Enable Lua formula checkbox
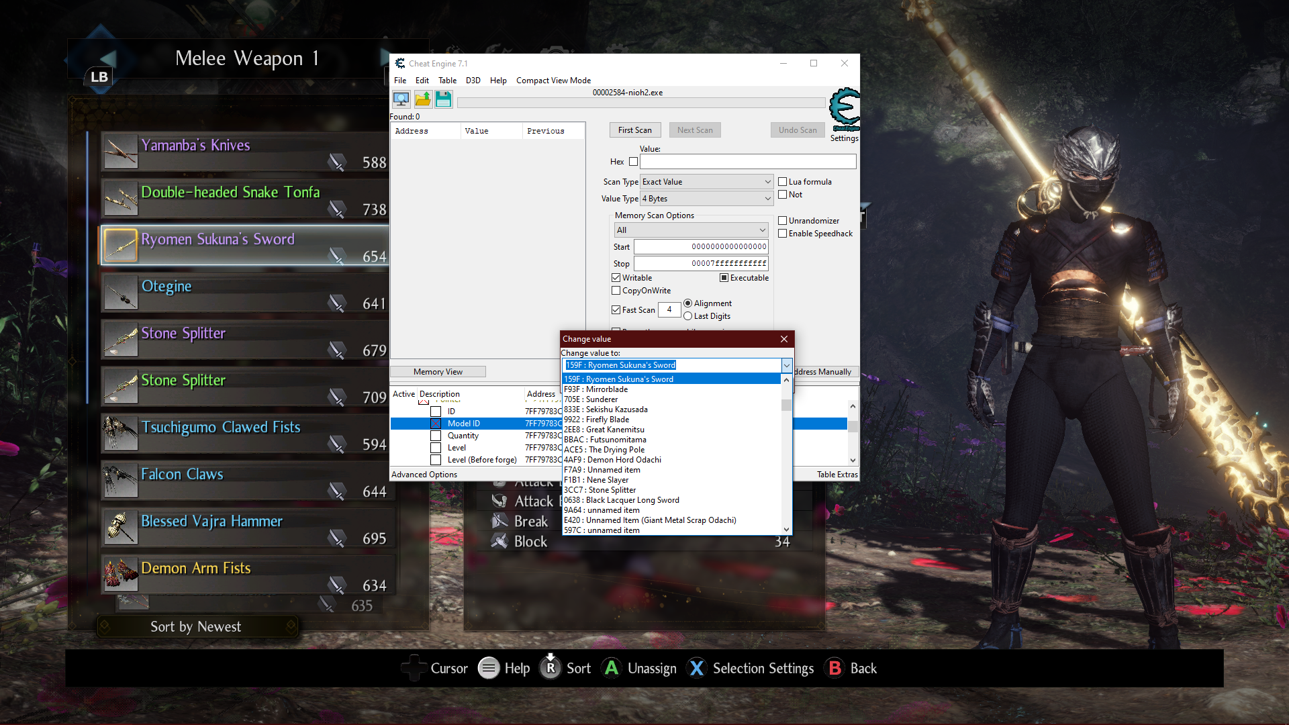The image size is (1289, 725). (x=782, y=181)
